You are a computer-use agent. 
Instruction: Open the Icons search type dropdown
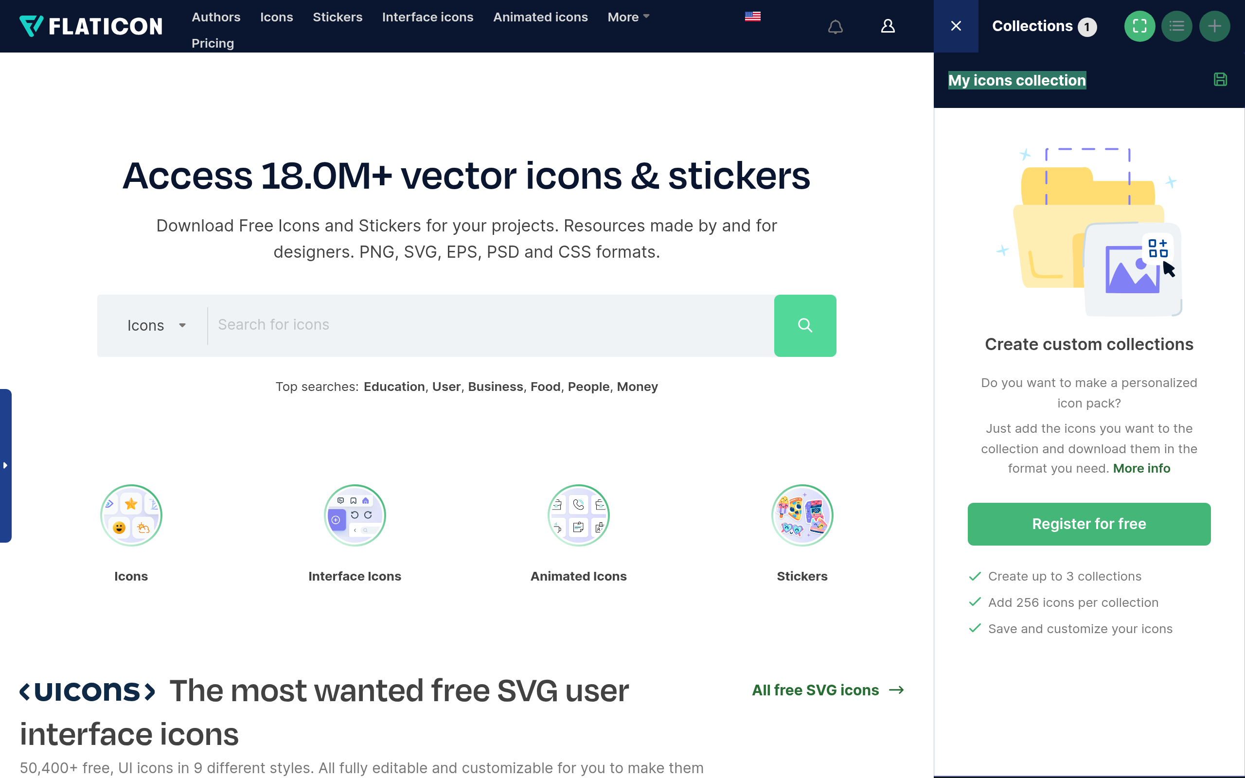(x=156, y=325)
